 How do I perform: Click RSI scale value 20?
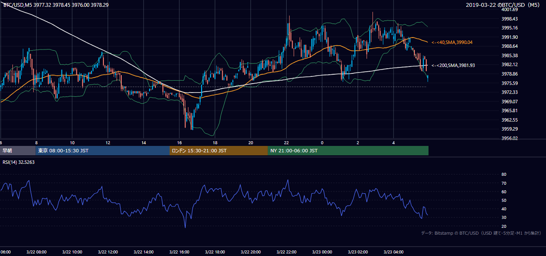pos(504,226)
